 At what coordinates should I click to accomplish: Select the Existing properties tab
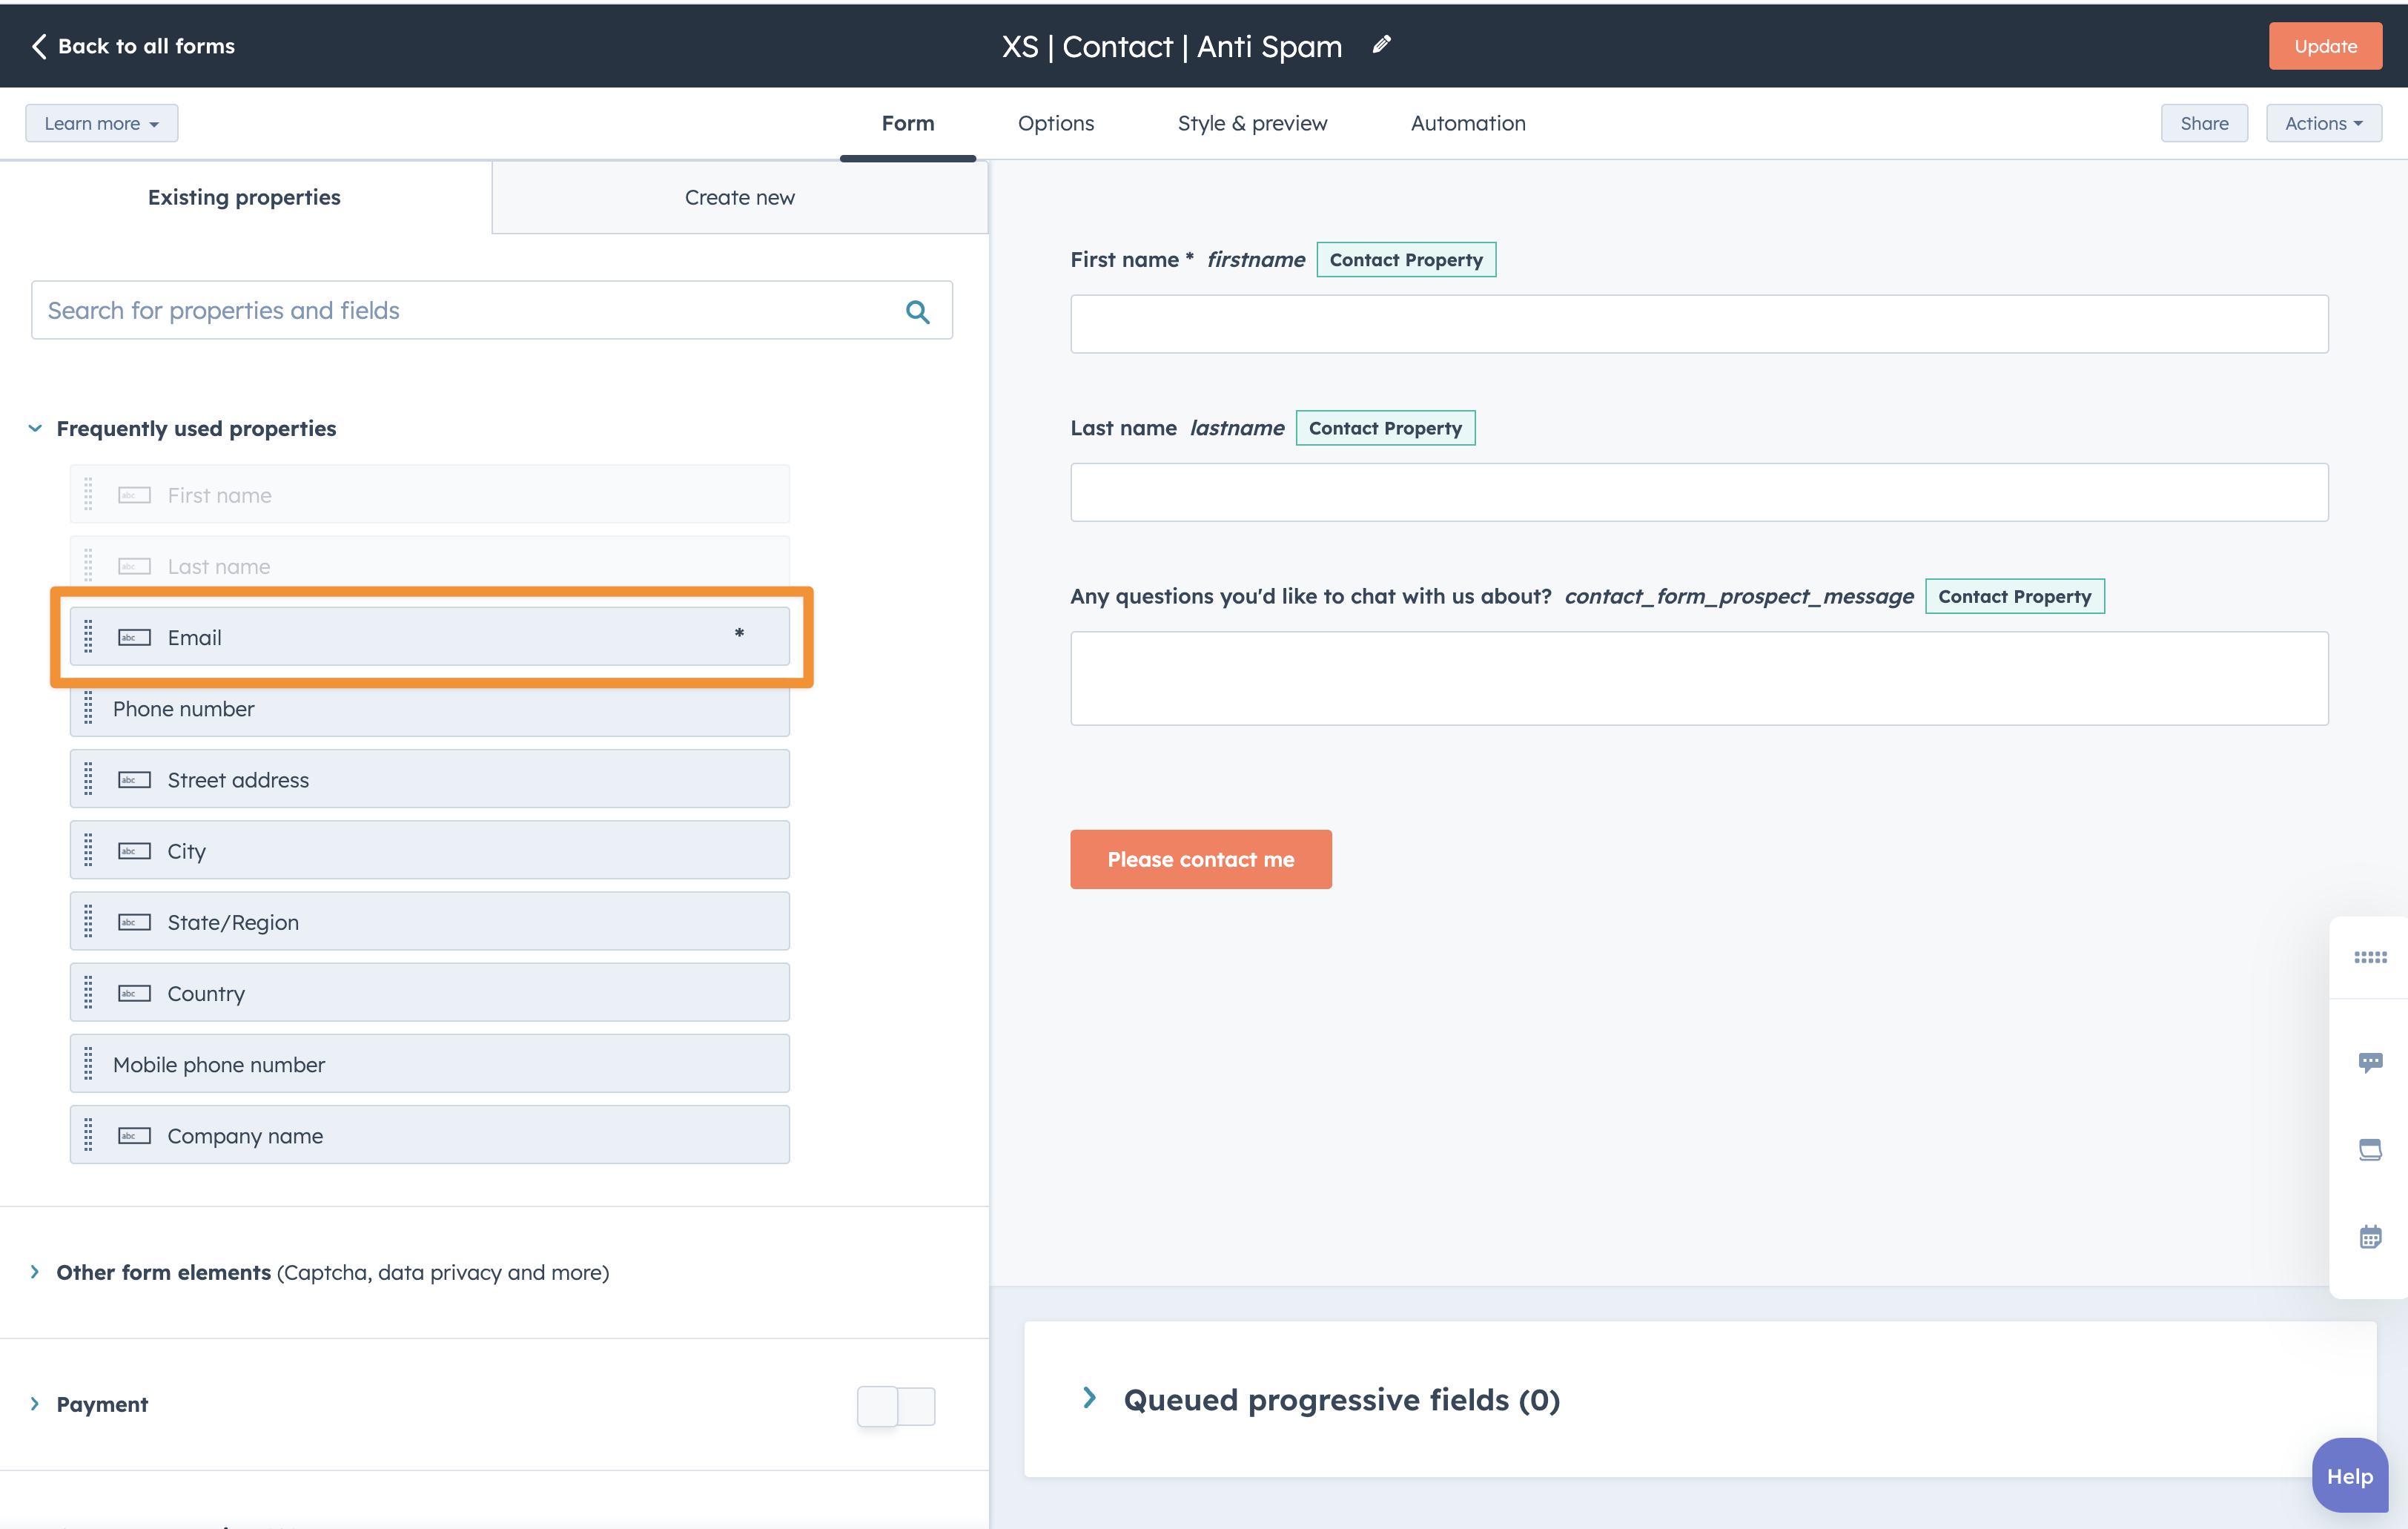[x=245, y=197]
